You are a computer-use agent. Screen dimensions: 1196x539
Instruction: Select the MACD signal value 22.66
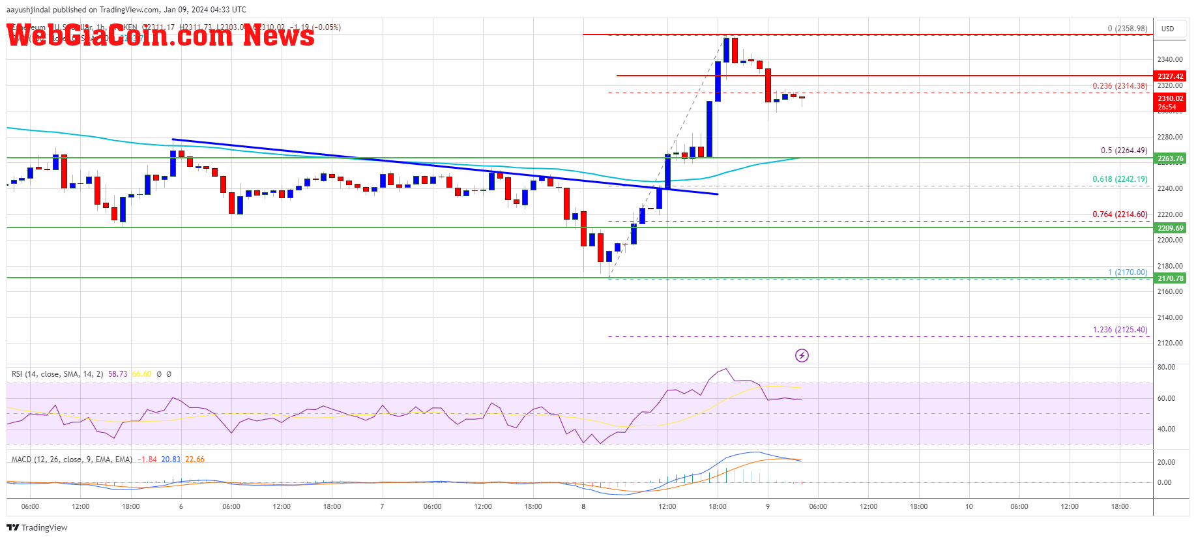(x=195, y=459)
